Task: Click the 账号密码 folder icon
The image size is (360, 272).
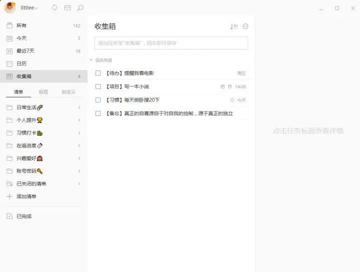Action: (9, 171)
